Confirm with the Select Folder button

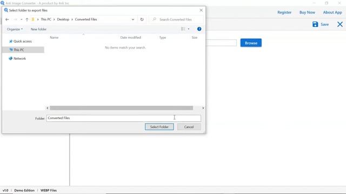(x=159, y=127)
